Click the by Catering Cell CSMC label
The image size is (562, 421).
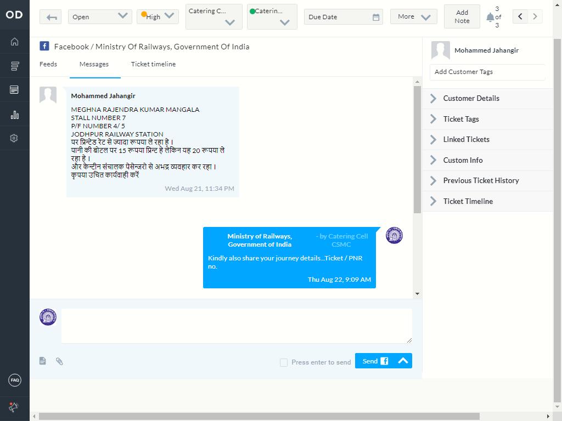pos(341,240)
